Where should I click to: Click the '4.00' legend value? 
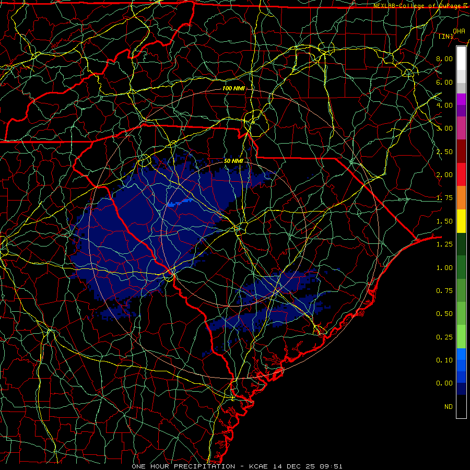pos(444,105)
